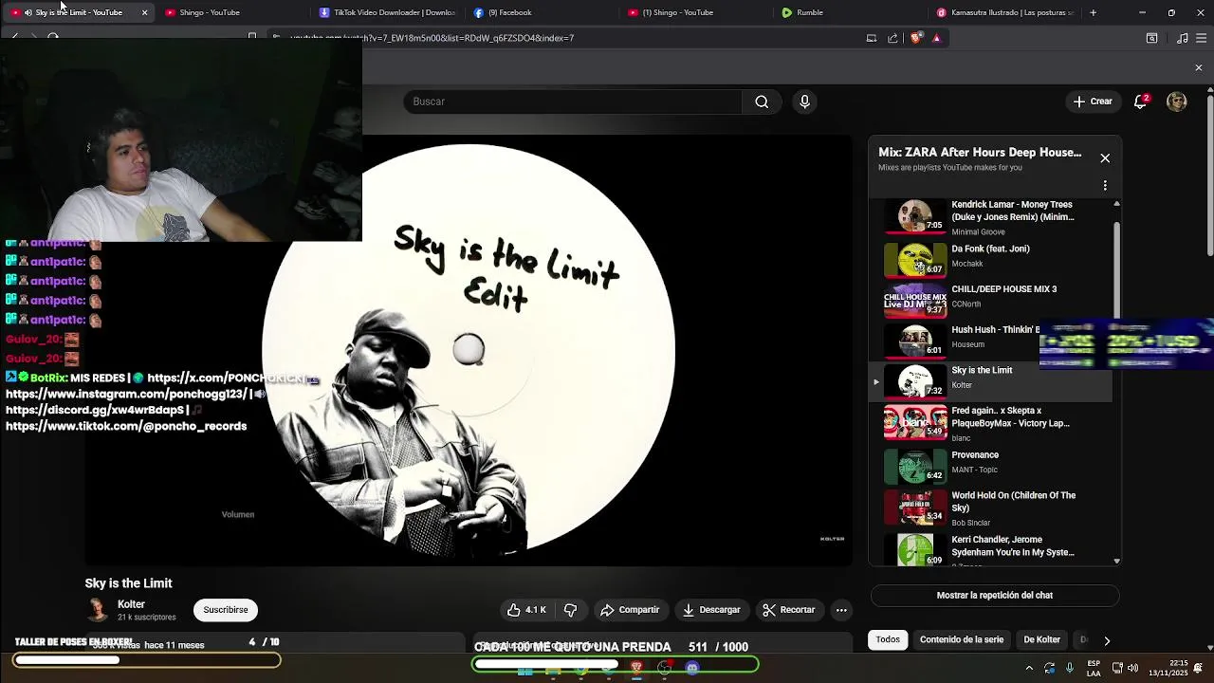Show hidden system tray icons
This screenshot has width=1214, height=683.
1029,668
